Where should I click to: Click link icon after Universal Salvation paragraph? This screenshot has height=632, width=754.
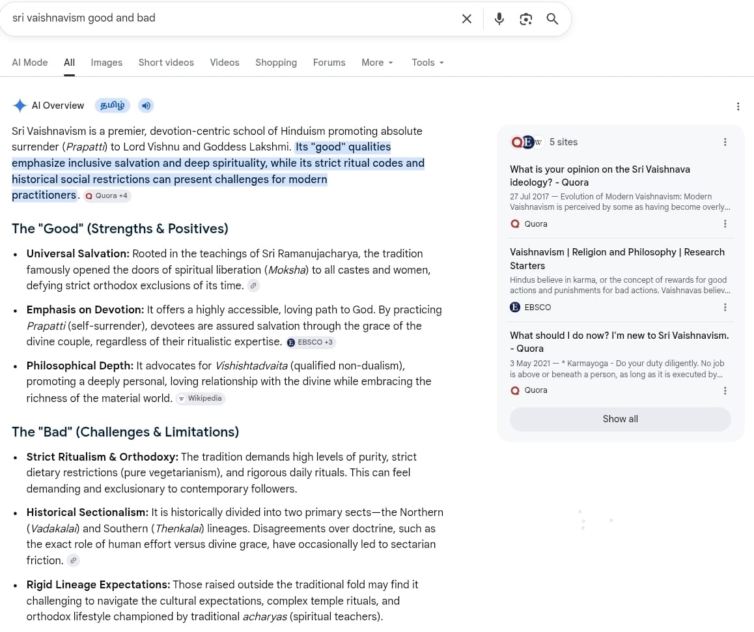pyautogui.click(x=253, y=285)
